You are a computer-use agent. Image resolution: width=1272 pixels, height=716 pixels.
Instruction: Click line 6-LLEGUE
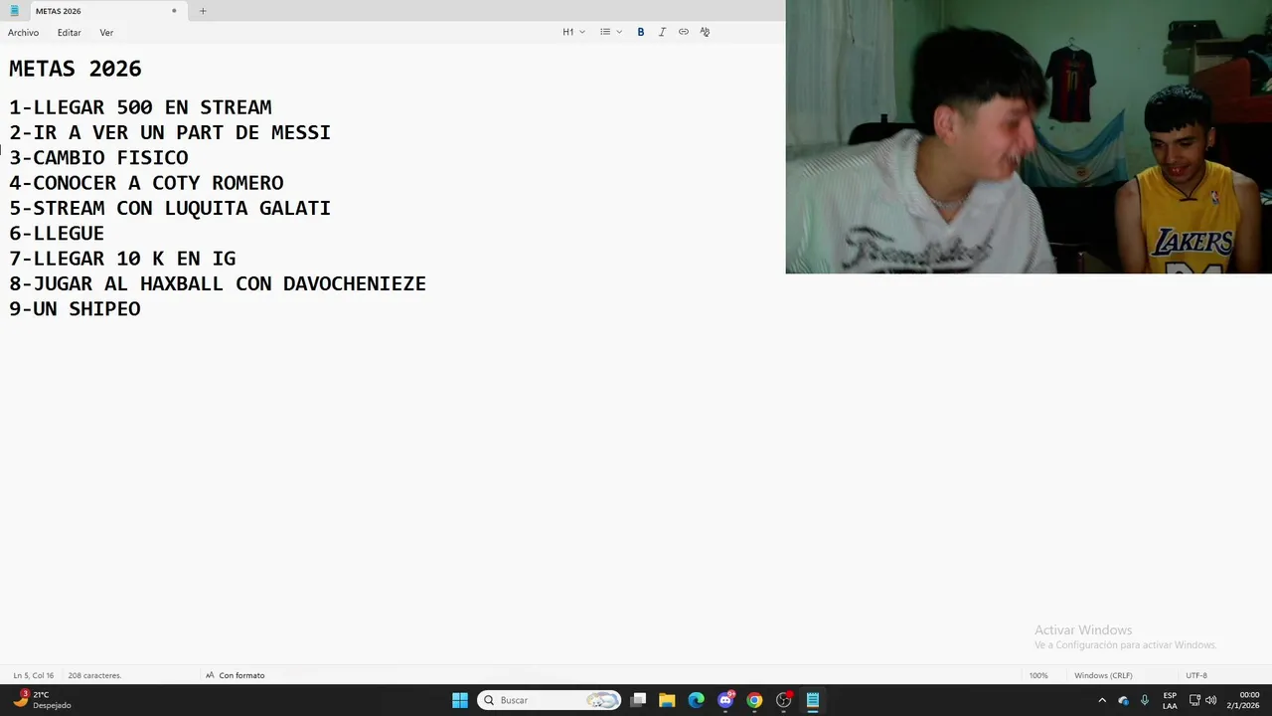tap(57, 234)
